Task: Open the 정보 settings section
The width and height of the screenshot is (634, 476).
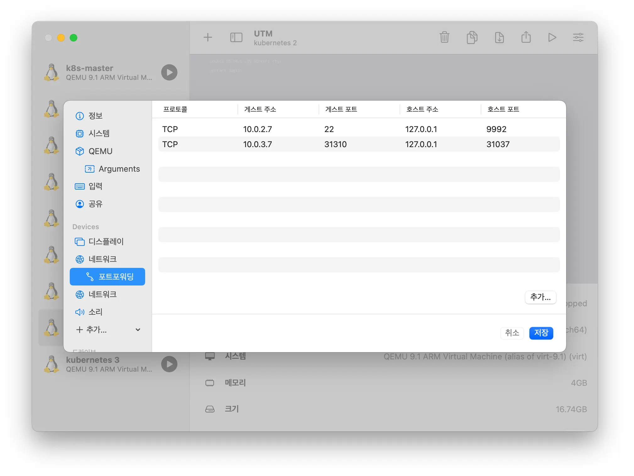Action: pyautogui.click(x=95, y=116)
